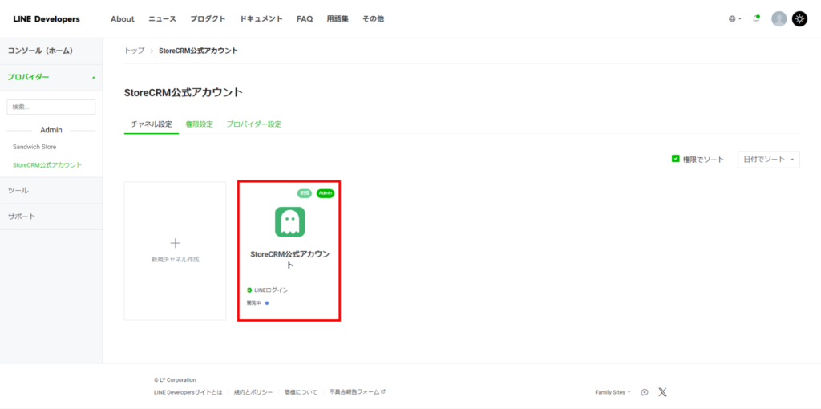Switch to the プロバイダー設定 tab
The image size is (821, 409).
click(254, 124)
